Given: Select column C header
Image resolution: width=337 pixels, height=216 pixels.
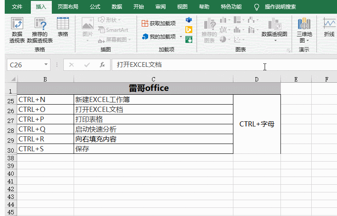Looking at the screenshot, I should 153,79.
